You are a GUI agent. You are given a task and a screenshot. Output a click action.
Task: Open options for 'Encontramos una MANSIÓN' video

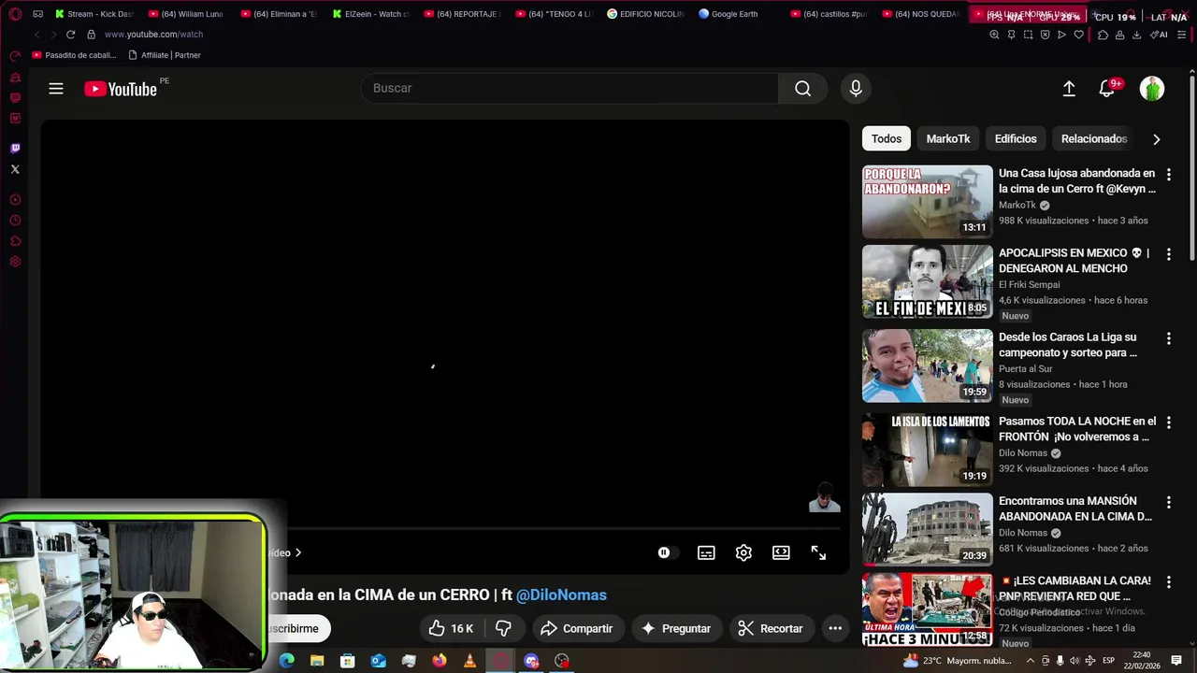pos(1168,502)
